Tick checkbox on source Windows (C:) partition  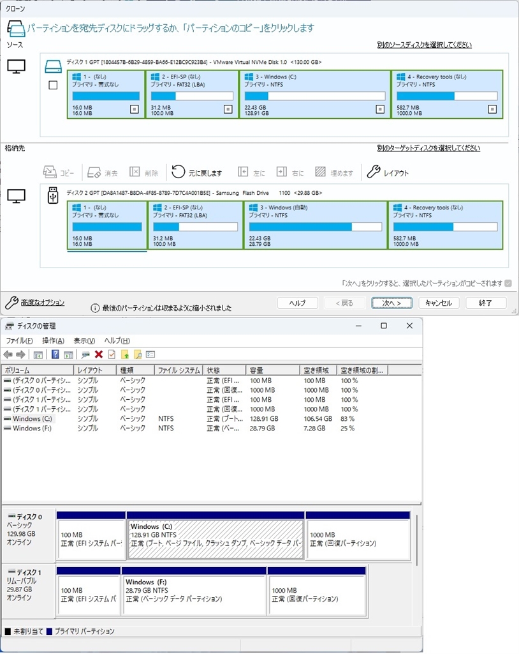point(380,109)
